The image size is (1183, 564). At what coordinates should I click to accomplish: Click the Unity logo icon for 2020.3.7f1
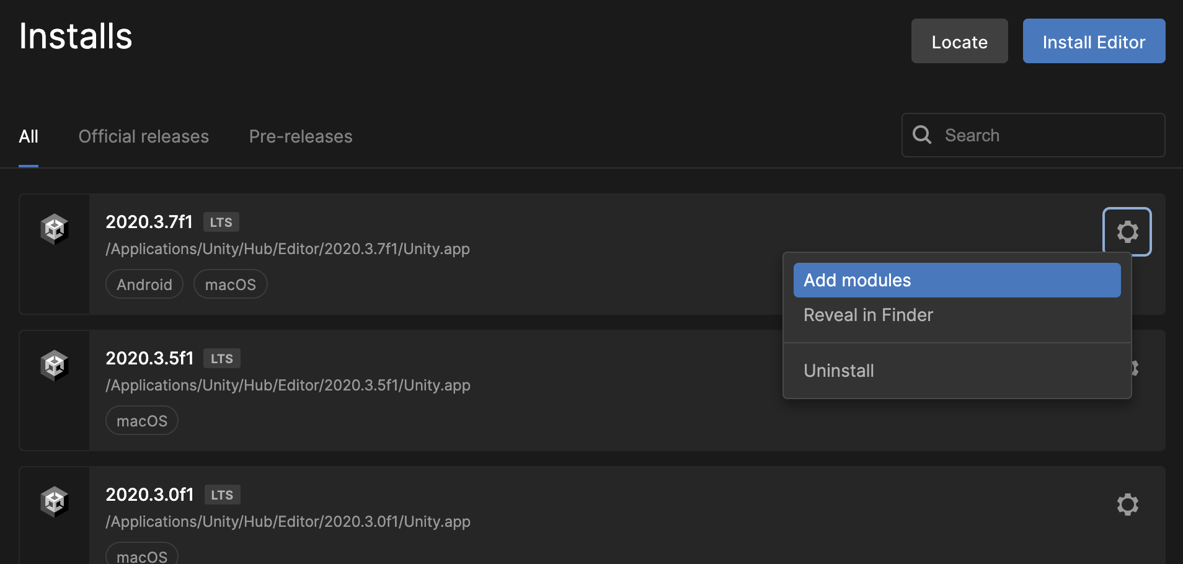(55, 229)
